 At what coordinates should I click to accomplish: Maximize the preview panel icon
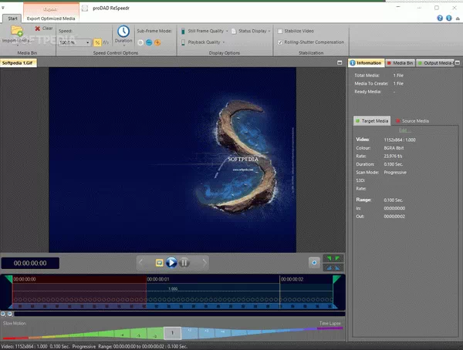pyautogui.click(x=340, y=62)
